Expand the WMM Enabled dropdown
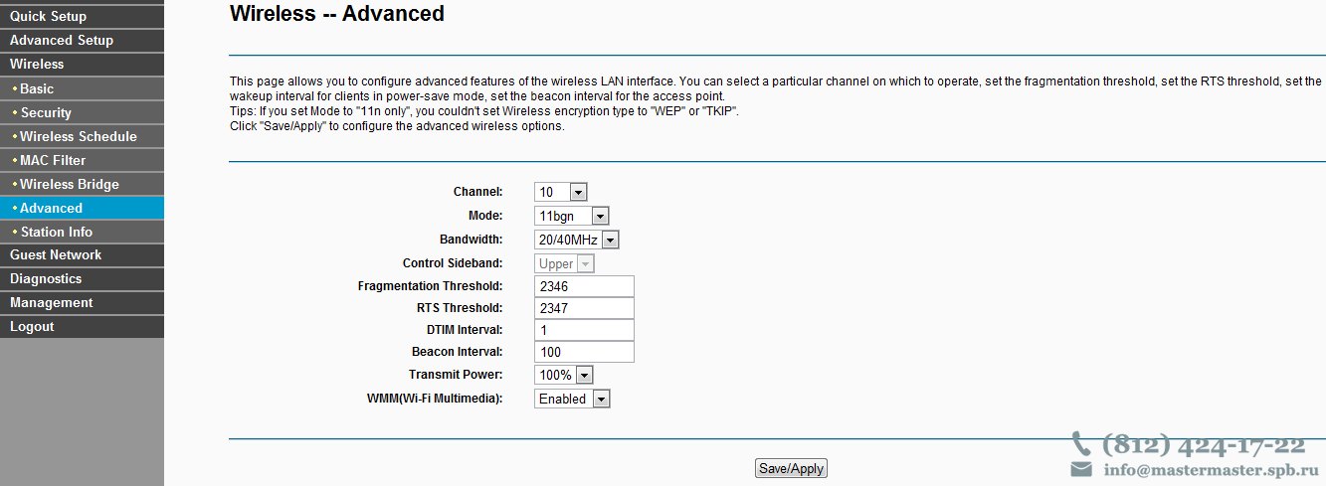This screenshot has height=486, width=1326. [x=571, y=399]
